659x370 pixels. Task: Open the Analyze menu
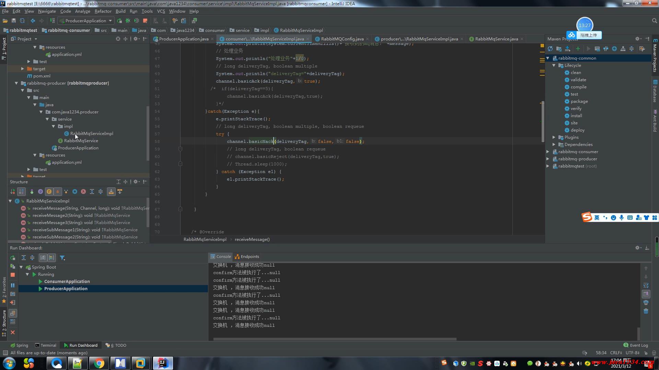[x=83, y=11]
